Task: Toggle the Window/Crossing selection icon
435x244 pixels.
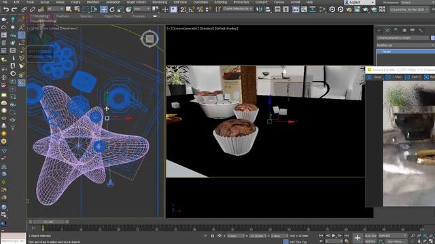Action: click(94, 9)
